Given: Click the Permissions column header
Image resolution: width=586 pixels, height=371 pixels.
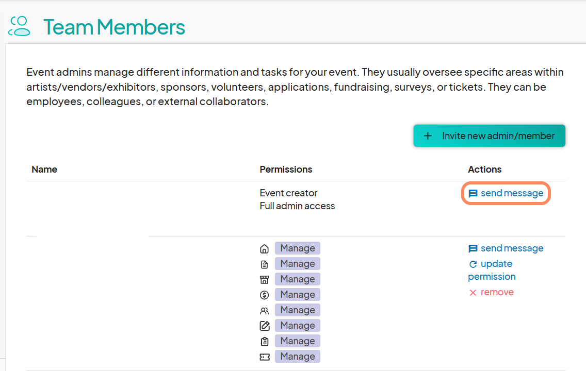Looking at the screenshot, I should point(286,170).
